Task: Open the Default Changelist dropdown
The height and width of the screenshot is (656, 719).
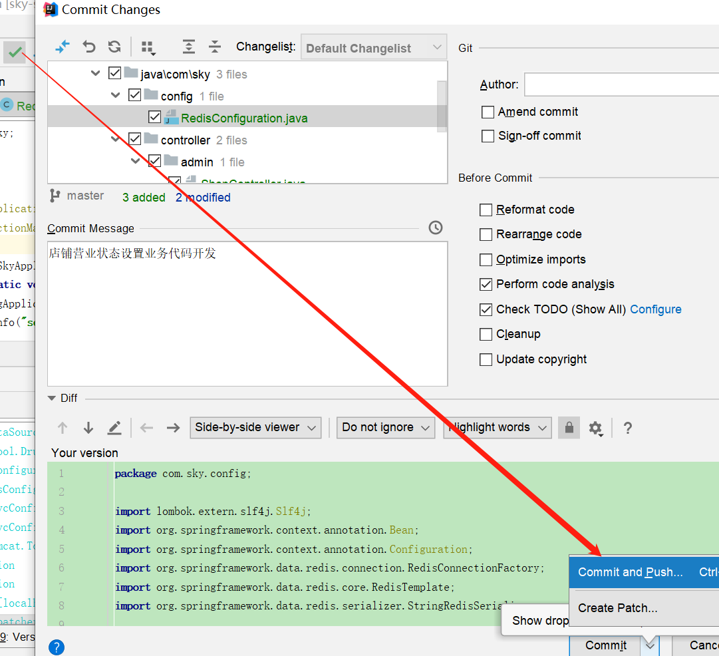Action: coord(374,47)
